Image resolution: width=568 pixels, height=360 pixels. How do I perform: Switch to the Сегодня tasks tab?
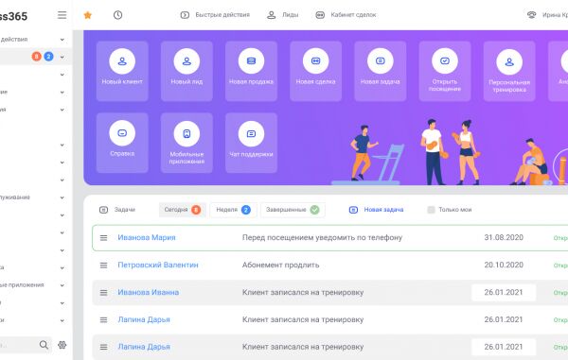(x=182, y=210)
